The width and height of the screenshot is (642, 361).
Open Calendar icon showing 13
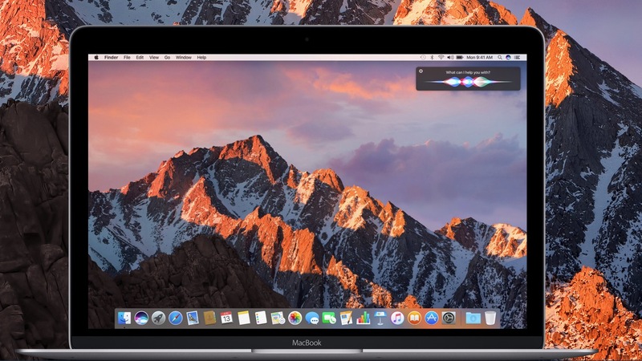pos(226,318)
